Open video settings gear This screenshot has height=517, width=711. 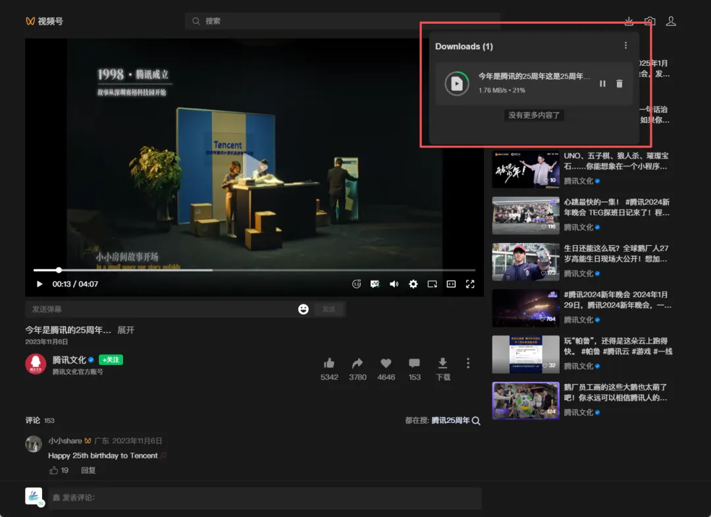pyautogui.click(x=413, y=284)
